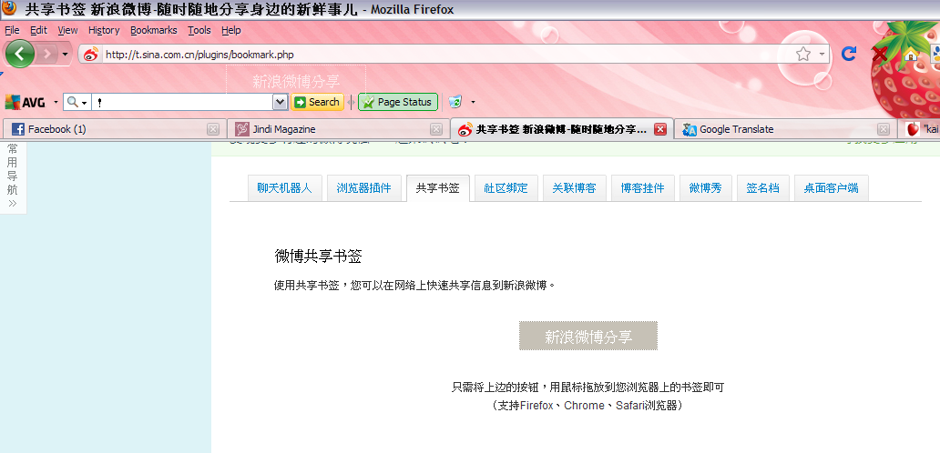This screenshot has height=453, width=940.
Task: Open the 签名档 page tab
Action: point(763,188)
